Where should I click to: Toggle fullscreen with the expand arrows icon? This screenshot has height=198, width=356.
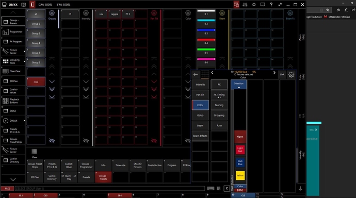(280, 5)
